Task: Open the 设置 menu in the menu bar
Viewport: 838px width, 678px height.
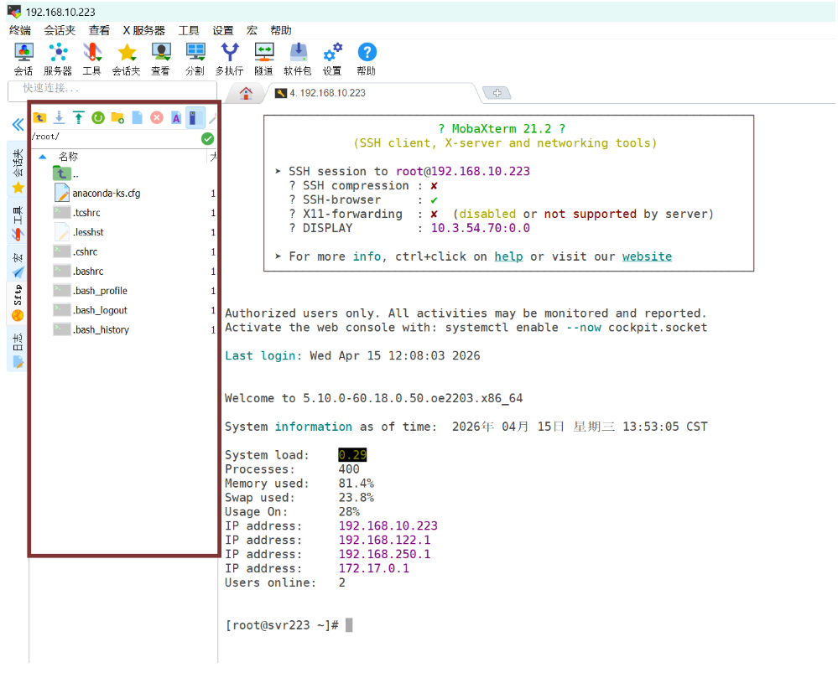Action: click(x=223, y=30)
